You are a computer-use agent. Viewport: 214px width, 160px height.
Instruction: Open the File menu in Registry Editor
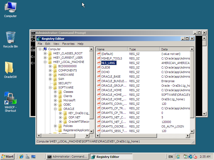point(40,44)
